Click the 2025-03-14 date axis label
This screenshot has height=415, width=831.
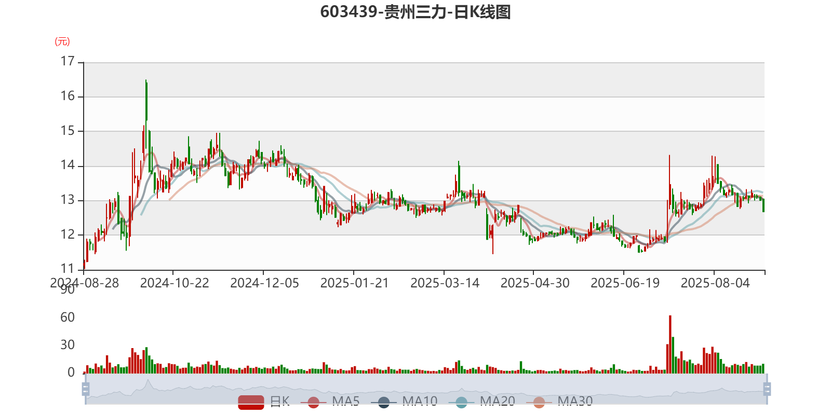coord(445,283)
